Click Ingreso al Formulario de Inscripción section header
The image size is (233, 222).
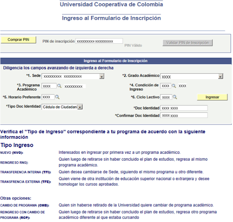click(x=116, y=61)
